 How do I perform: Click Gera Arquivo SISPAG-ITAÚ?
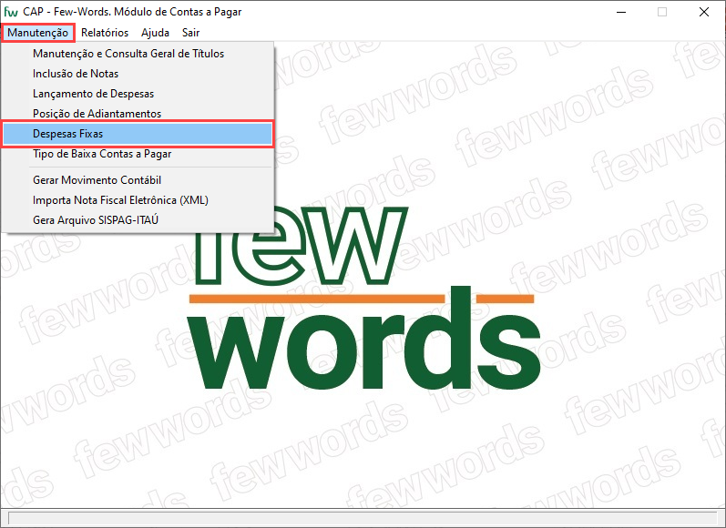pos(138,219)
